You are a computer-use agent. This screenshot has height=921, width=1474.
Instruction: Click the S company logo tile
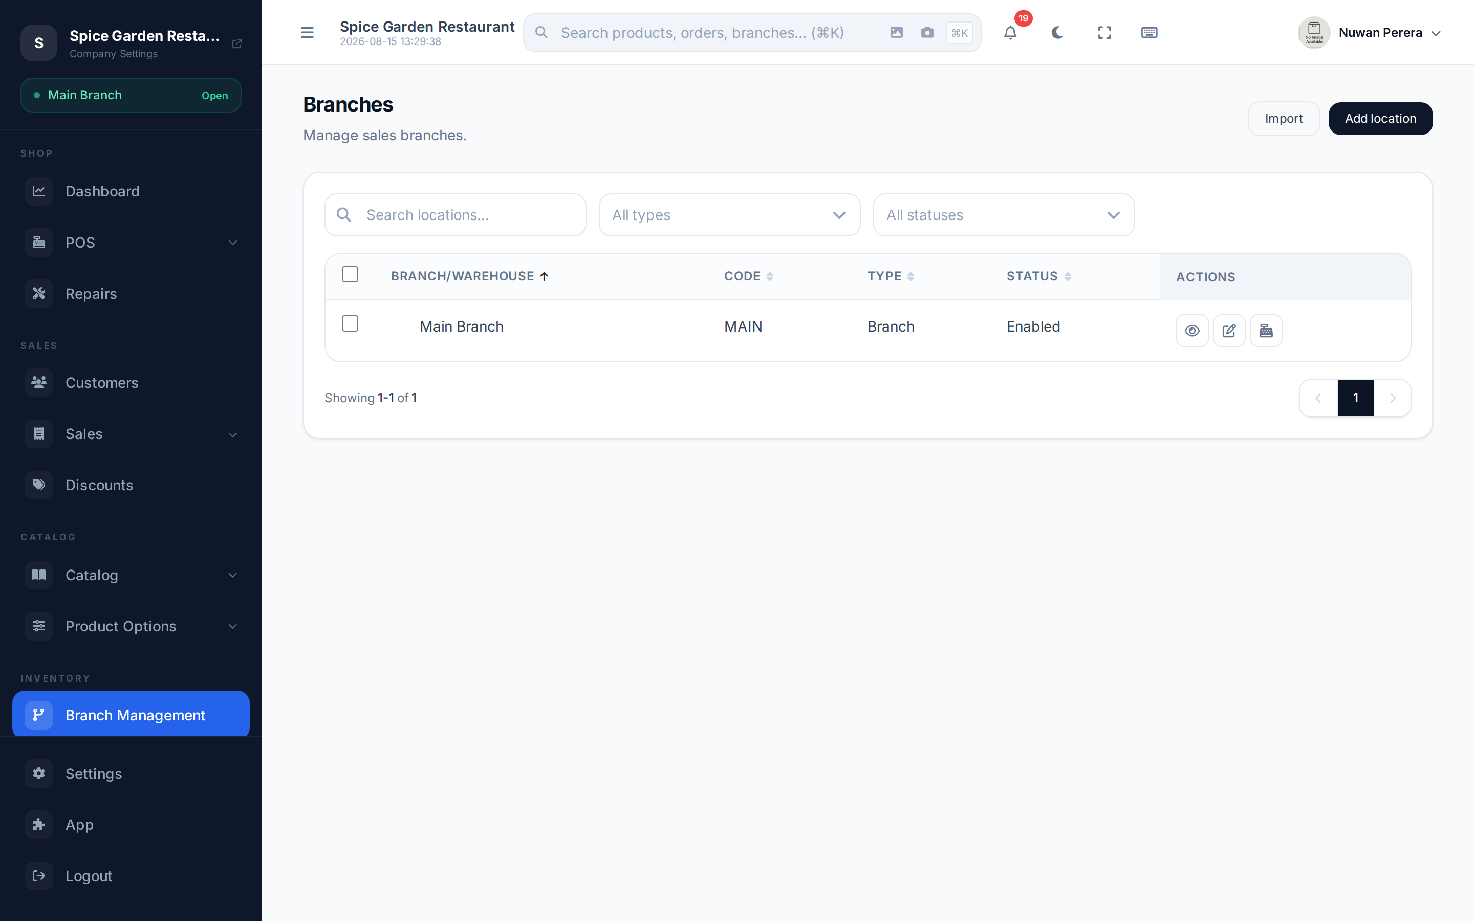tap(39, 42)
